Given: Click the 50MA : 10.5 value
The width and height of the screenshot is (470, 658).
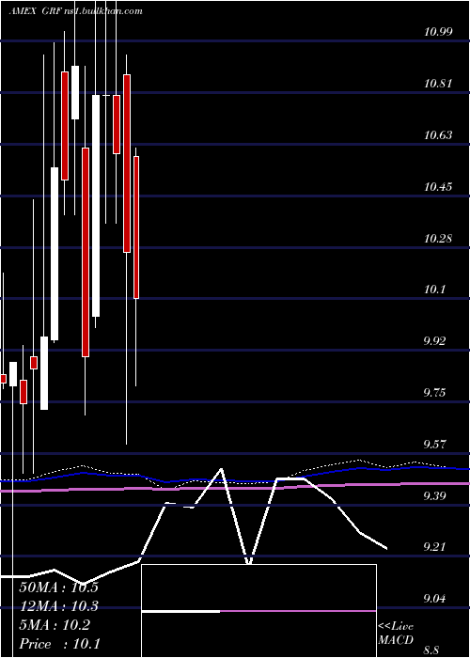Looking at the screenshot, I should pos(58,587).
